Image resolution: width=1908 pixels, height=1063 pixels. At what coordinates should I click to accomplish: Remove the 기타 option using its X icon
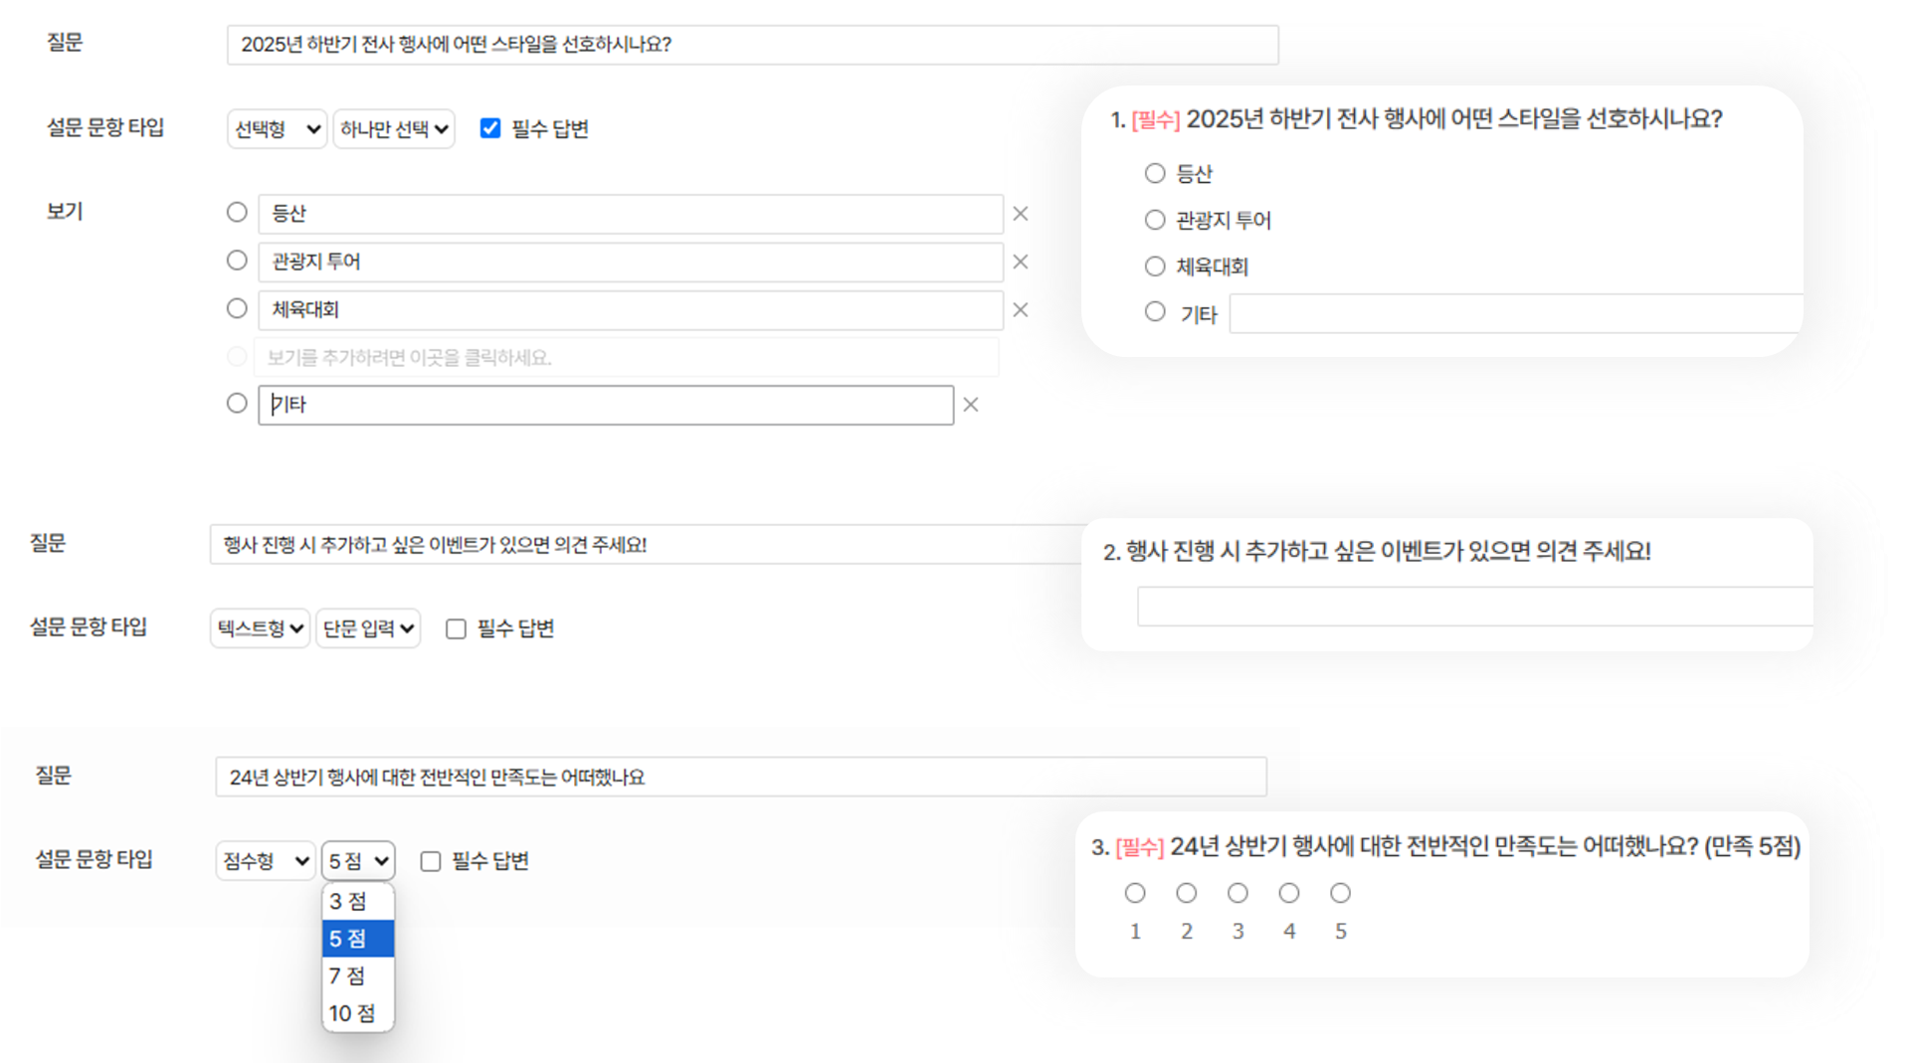pos(971,405)
